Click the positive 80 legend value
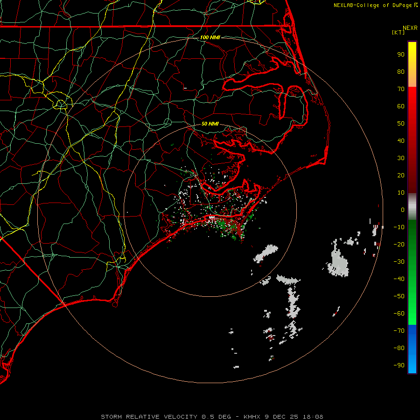Image resolution: width=420 pixels, height=420 pixels. [401, 72]
